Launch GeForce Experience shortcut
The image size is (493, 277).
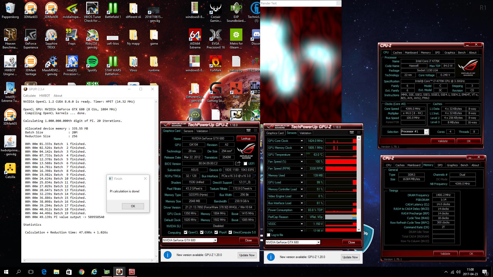(x=31, y=38)
